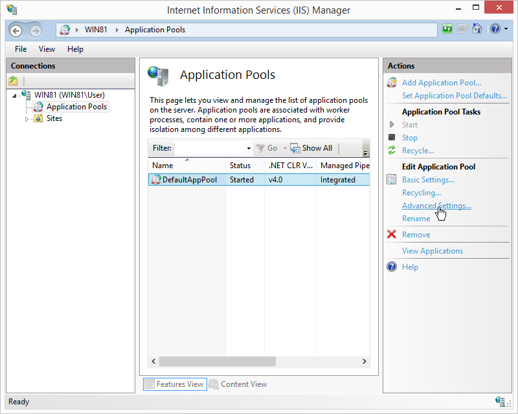Click Add Application Pool link
Viewport: 518px width, 414px height.
[442, 83]
